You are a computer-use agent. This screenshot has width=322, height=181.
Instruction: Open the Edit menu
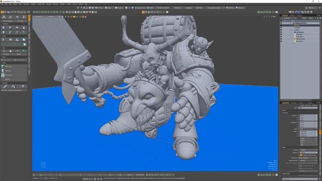[x=6, y=4]
